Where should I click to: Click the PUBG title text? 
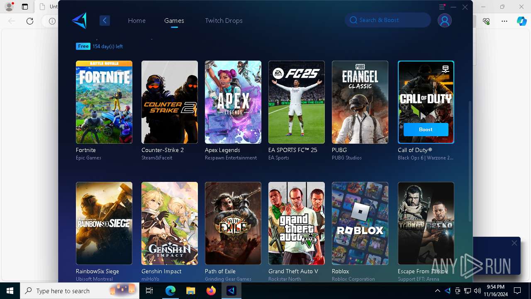[339, 150]
